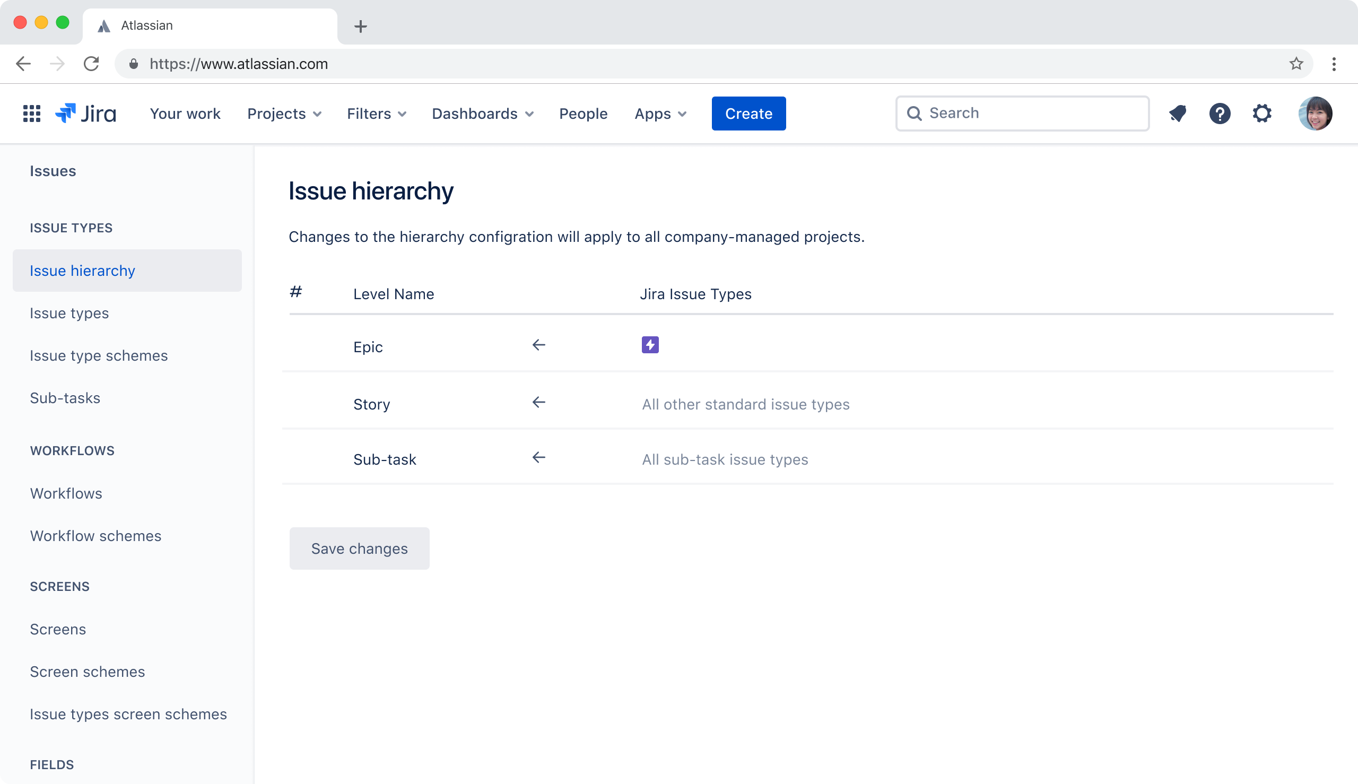
Task: Open the Jira app switcher grid icon
Action: coord(31,113)
